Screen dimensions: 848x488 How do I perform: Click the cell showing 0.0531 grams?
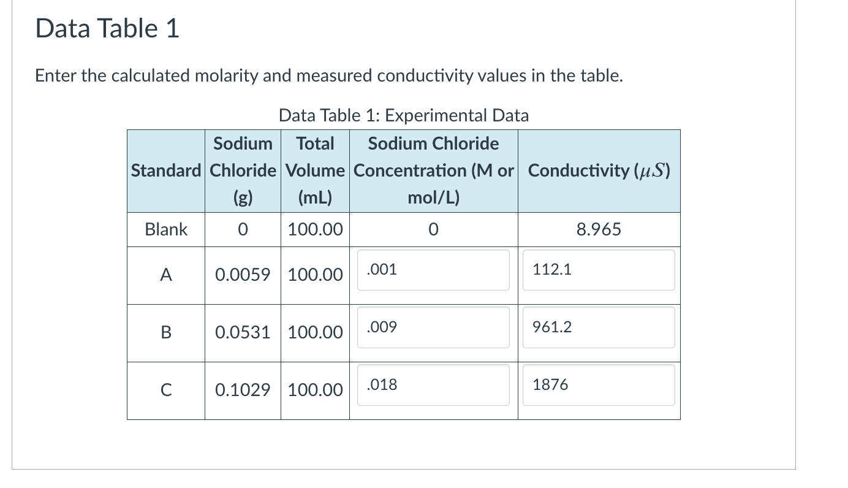point(243,332)
